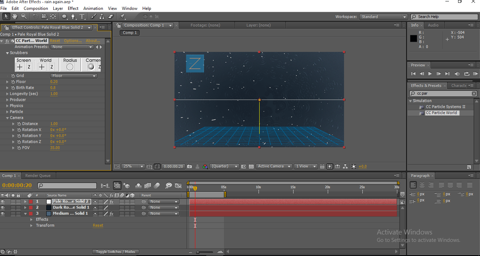
Task: Toggle effects switch on Medium Solid 1 layer
Action: pyautogui.click(x=111, y=214)
